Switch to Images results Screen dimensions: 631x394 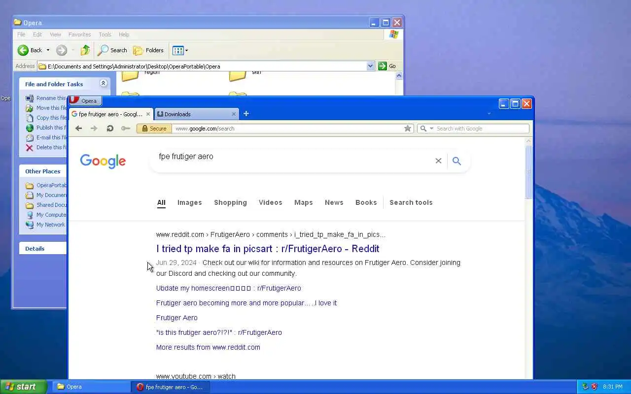point(190,202)
